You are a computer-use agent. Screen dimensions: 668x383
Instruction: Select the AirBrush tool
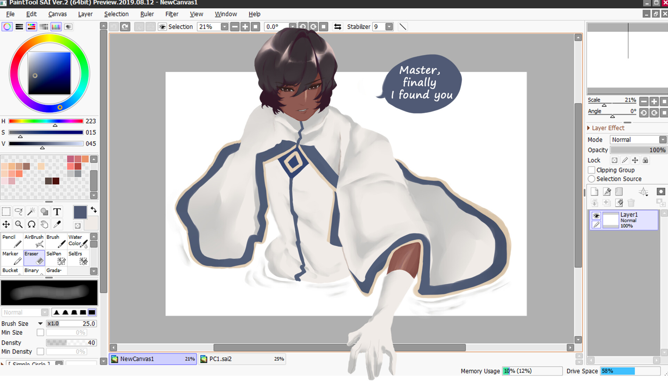point(34,241)
